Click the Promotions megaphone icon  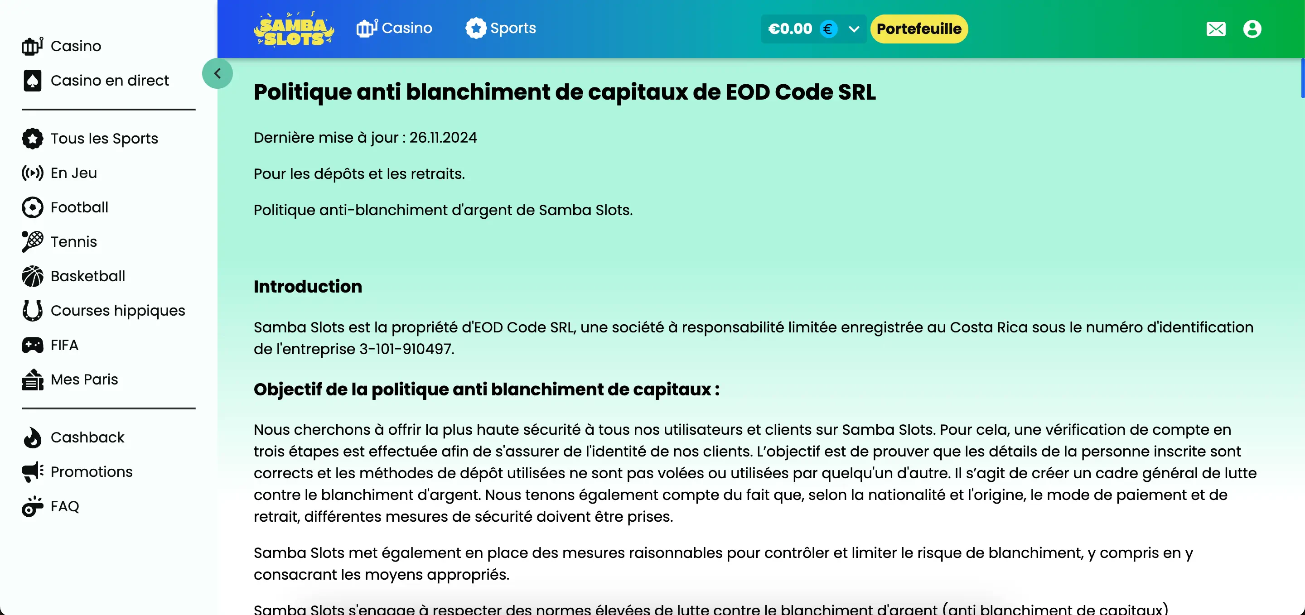(x=33, y=472)
